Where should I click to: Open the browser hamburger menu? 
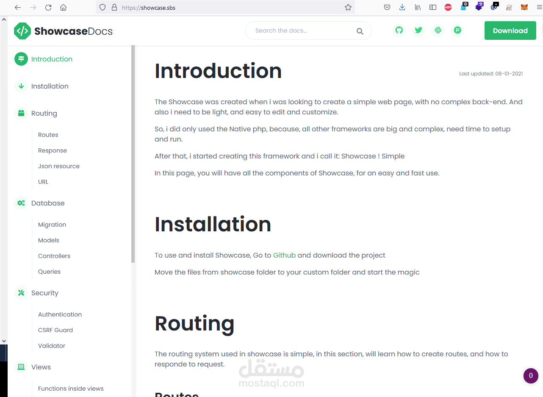539,7
